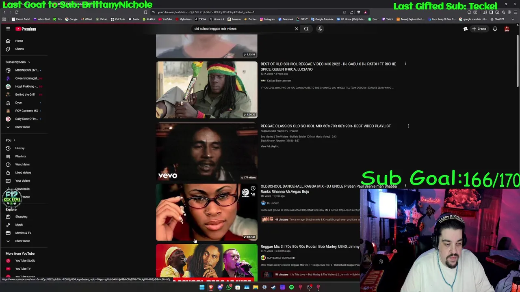Open the DJ Gabu old school reggae mix thumbnail
Screen dimensions: 520x292
tap(206, 90)
